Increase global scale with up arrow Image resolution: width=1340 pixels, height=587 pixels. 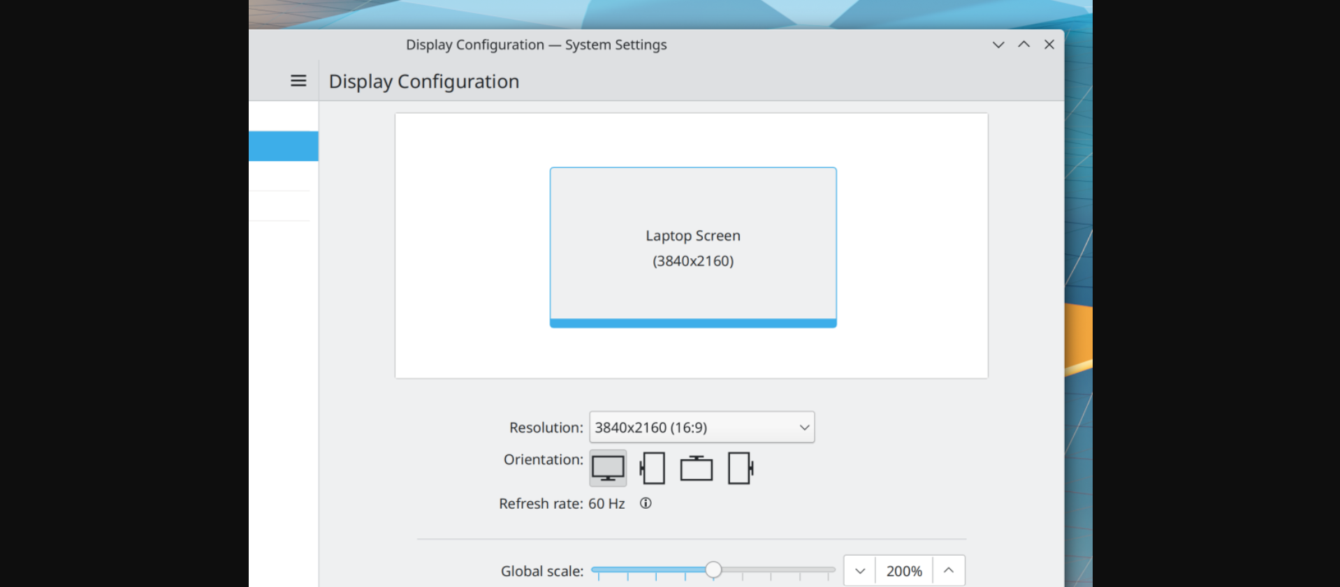(x=949, y=571)
